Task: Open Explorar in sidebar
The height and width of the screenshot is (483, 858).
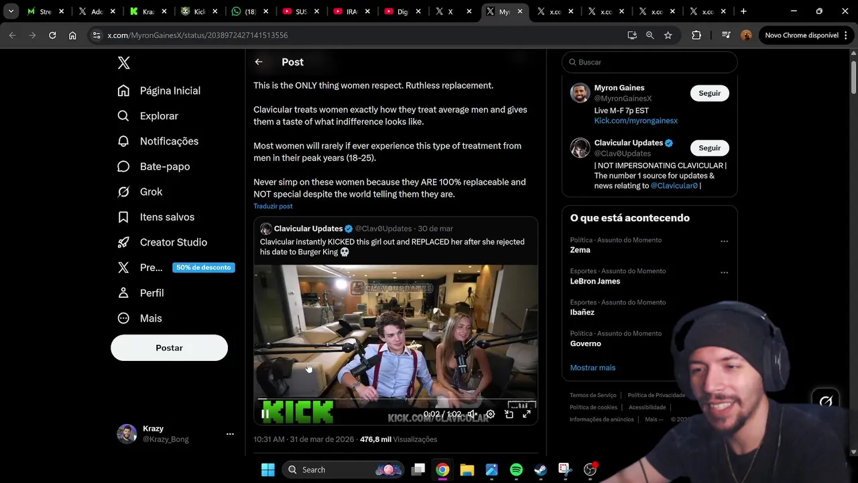Action: click(148, 116)
